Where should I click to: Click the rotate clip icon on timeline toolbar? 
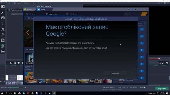tap(11, 63)
